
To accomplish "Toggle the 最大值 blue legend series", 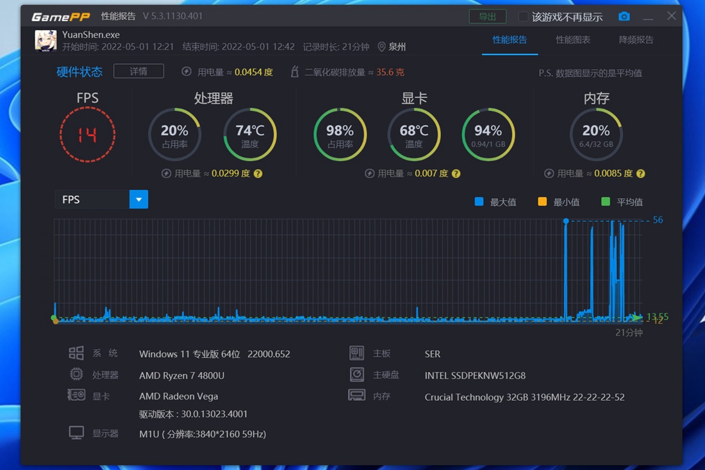I will [479, 202].
